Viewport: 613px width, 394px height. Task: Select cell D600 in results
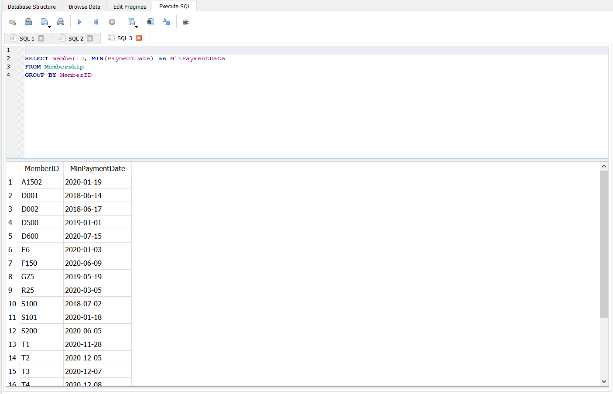point(41,236)
